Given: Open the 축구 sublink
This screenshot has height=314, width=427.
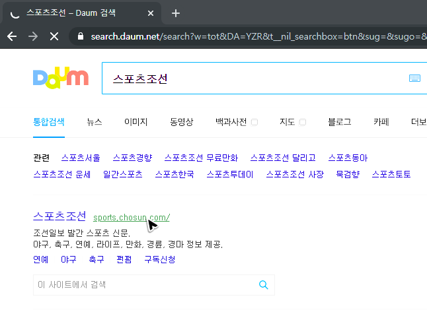Looking at the screenshot, I should [x=97, y=259].
